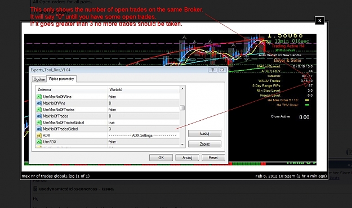Image resolution: width=352 pixels, height=208 pixels.
Task: Open the usedynamictdicloseoncross - issue post link
Action: [77, 189]
